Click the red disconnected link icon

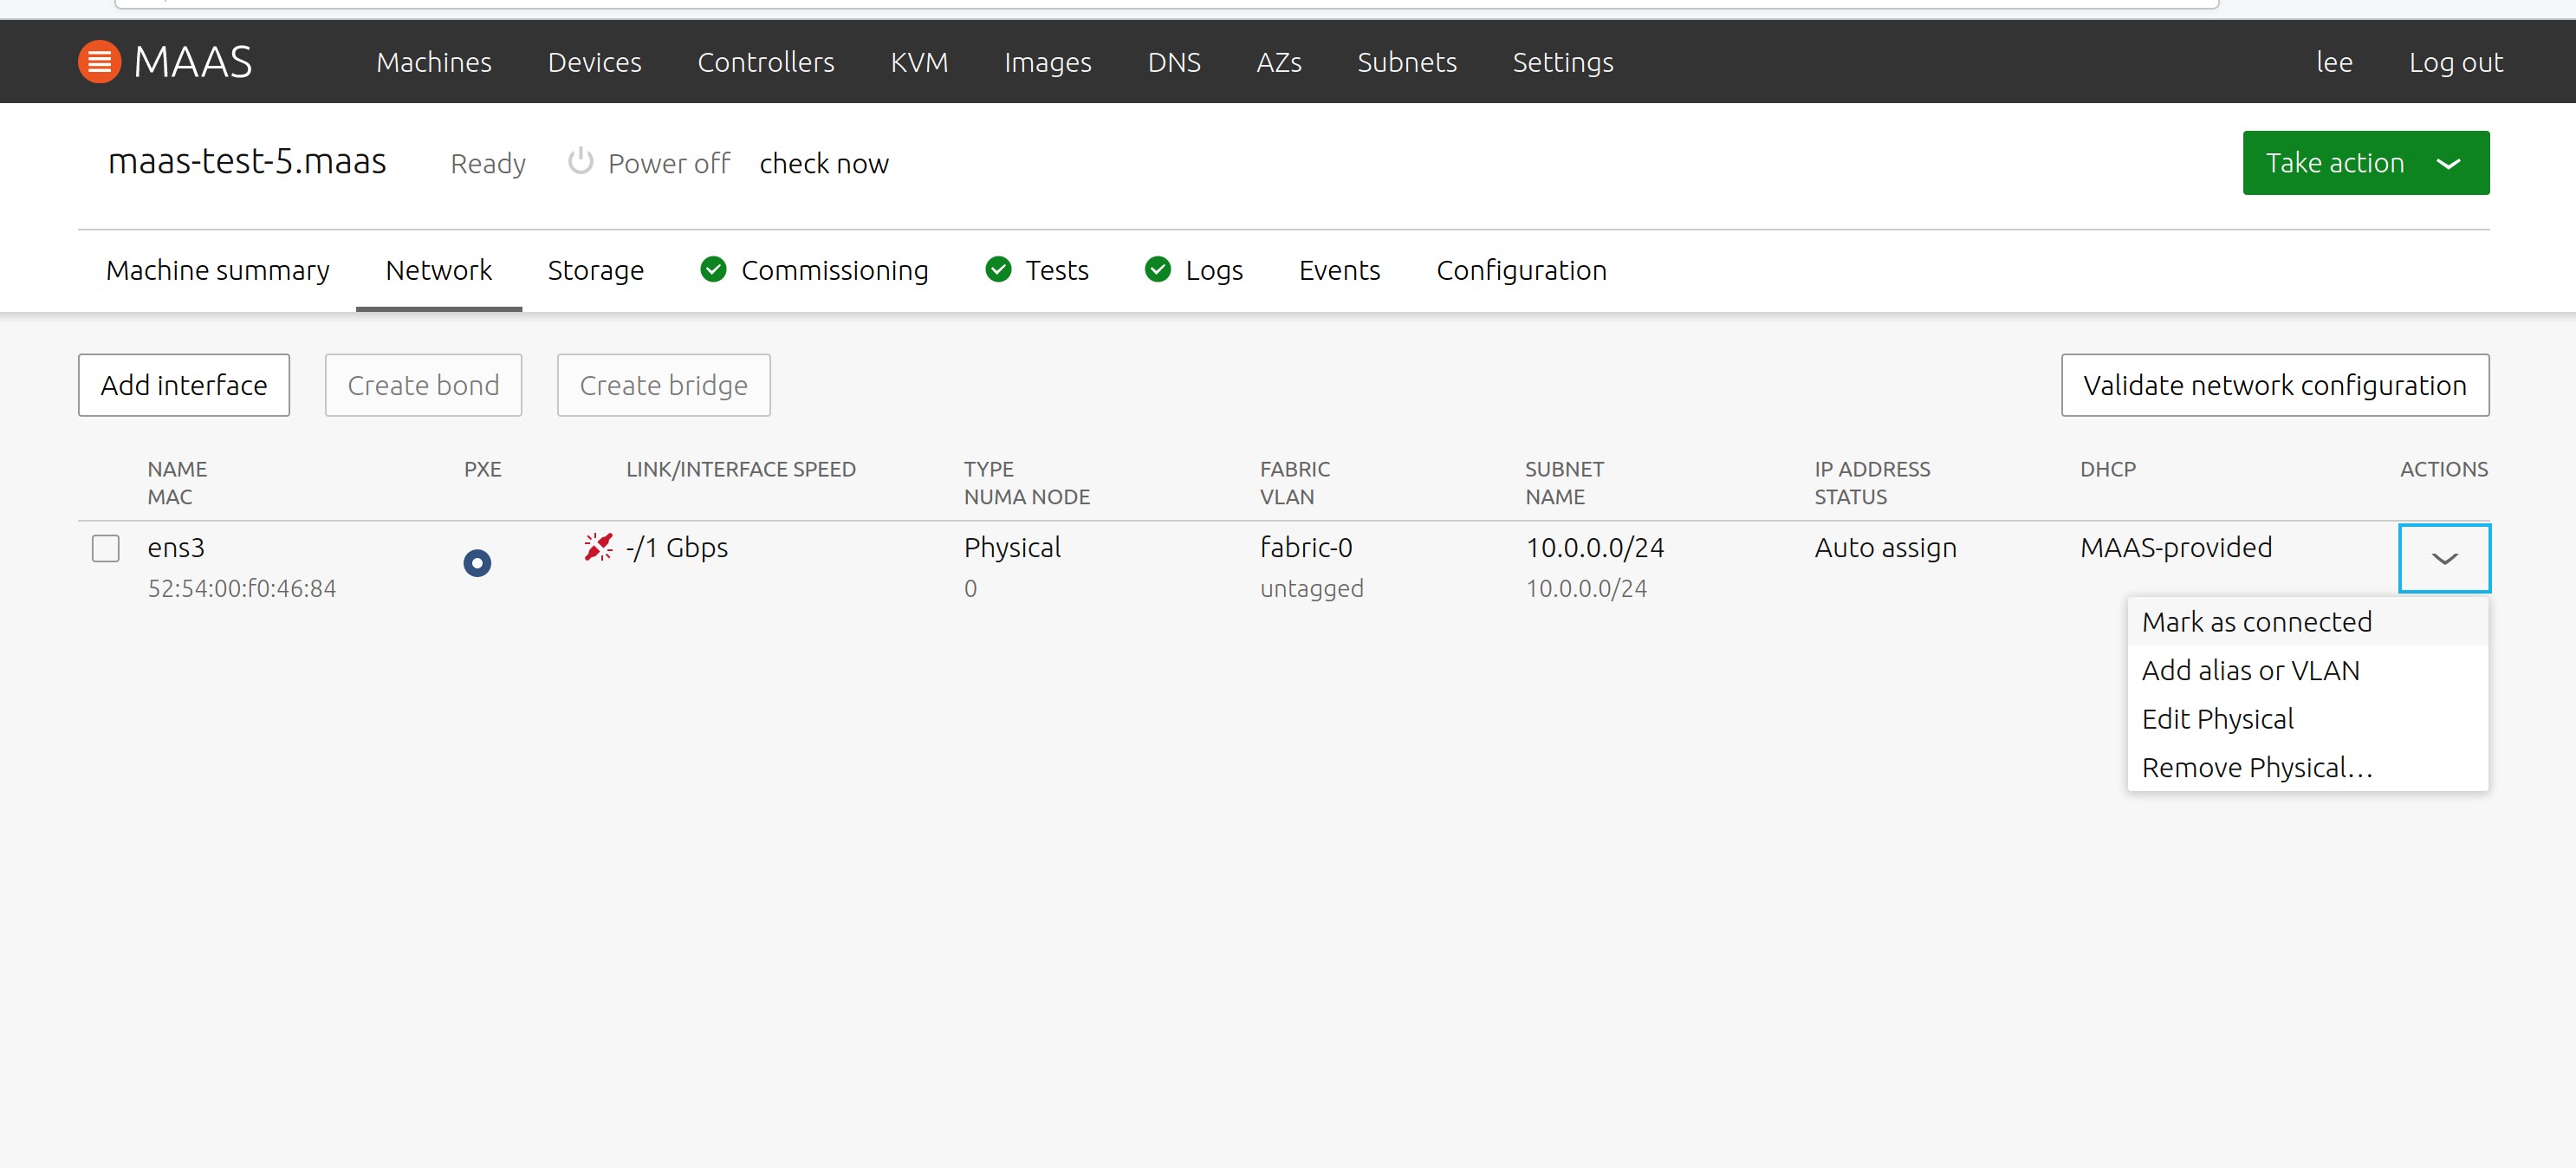(x=598, y=547)
